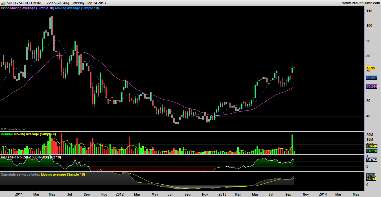381x197 pixels.
Task: Click the green Volume indicator label
Action: pos(7,134)
